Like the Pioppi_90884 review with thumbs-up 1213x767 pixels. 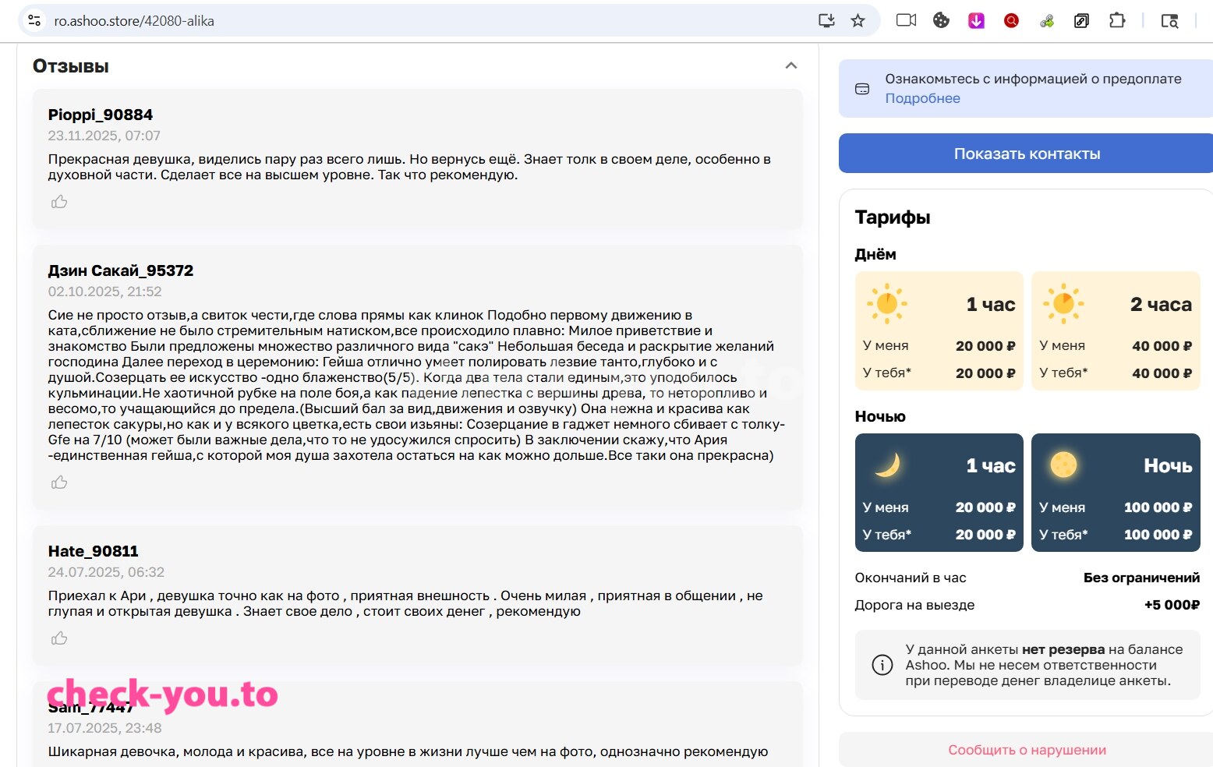(59, 202)
